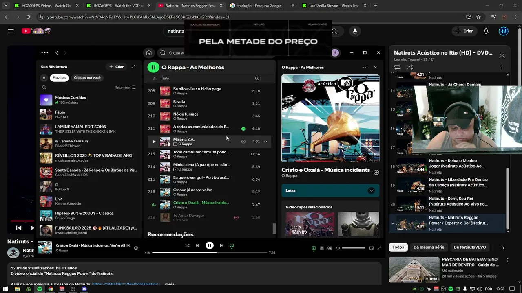This screenshot has height=293, width=522.
Task: Expand the Letra lyrics section
Action: 330,190
